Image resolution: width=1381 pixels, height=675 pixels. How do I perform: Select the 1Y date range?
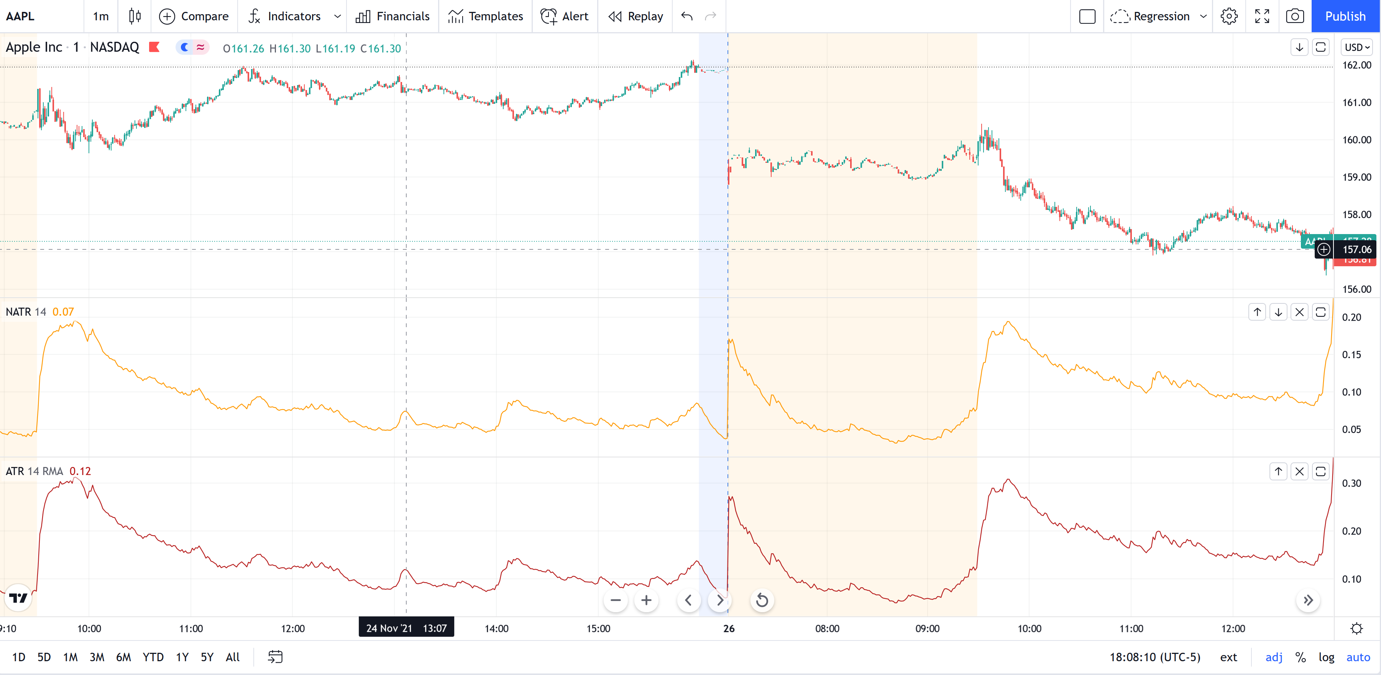[x=182, y=657]
